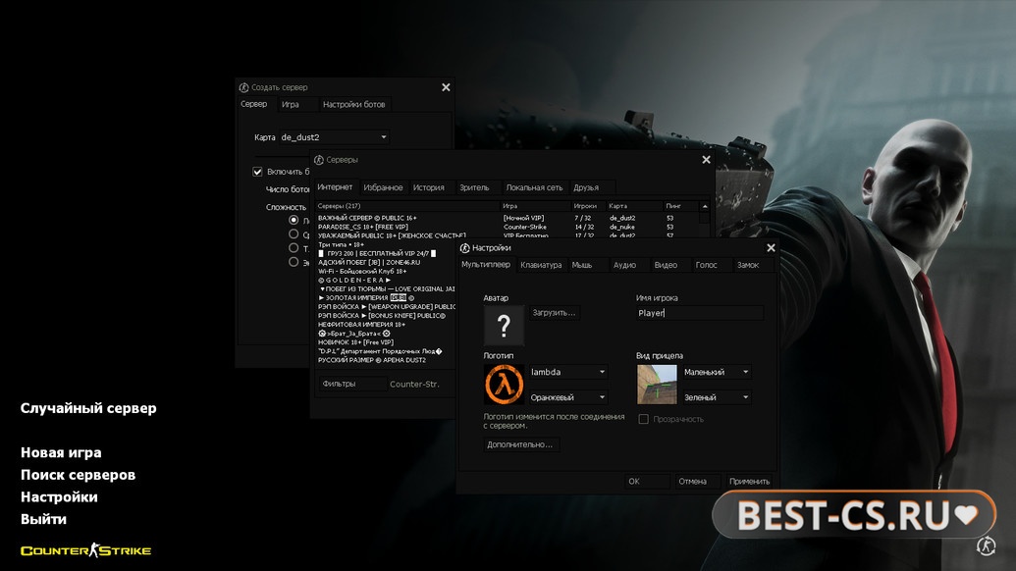Close the Создать сервер window

[446, 87]
